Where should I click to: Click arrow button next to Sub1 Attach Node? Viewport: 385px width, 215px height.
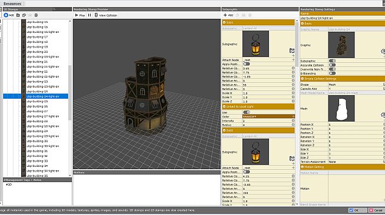click(x=293, y=60)
